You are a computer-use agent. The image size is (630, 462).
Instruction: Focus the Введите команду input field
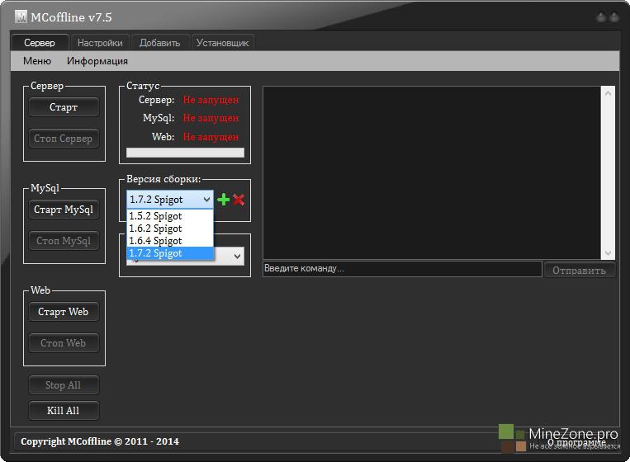point(401,269)
